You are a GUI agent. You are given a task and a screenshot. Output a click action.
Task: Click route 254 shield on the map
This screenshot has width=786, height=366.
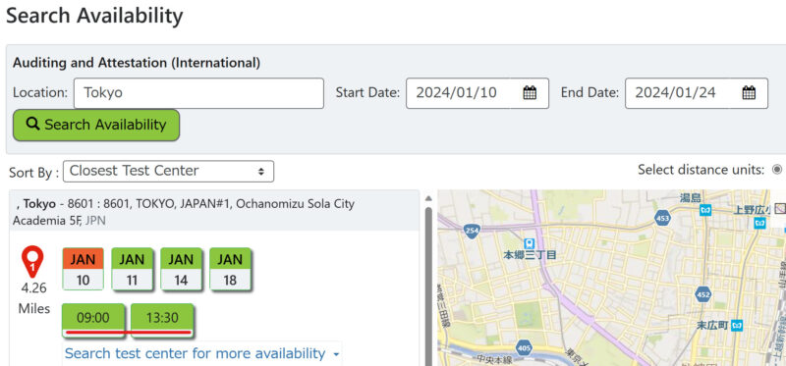coord(473,231)
